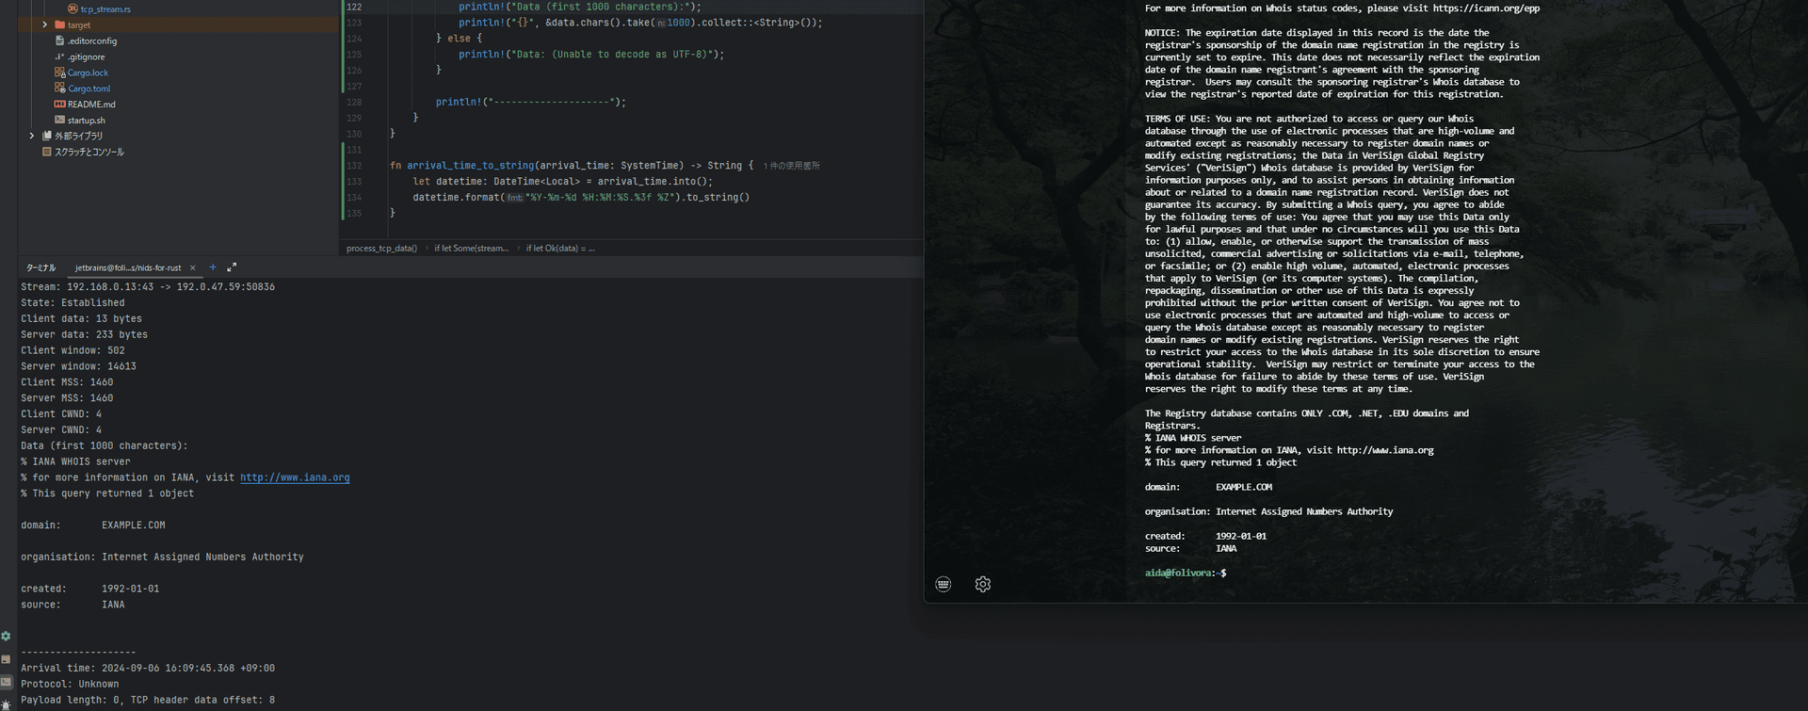Click the aida@folivora prompt in the right terminal
The width and height of the screenshot is (1808, 711).
(1186, 573)
